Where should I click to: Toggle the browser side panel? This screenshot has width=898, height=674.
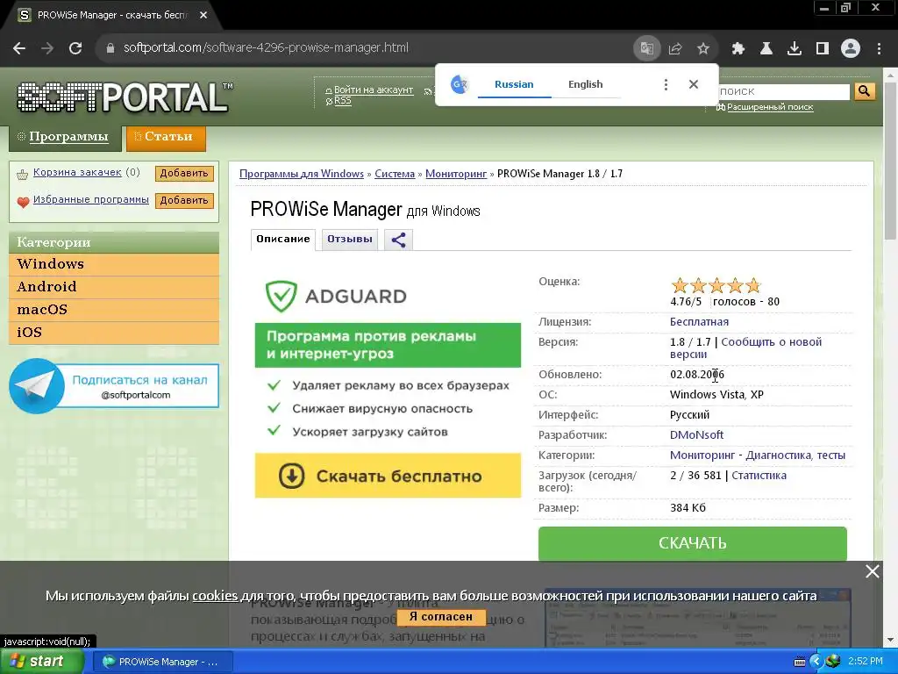[x=823, y=49]
